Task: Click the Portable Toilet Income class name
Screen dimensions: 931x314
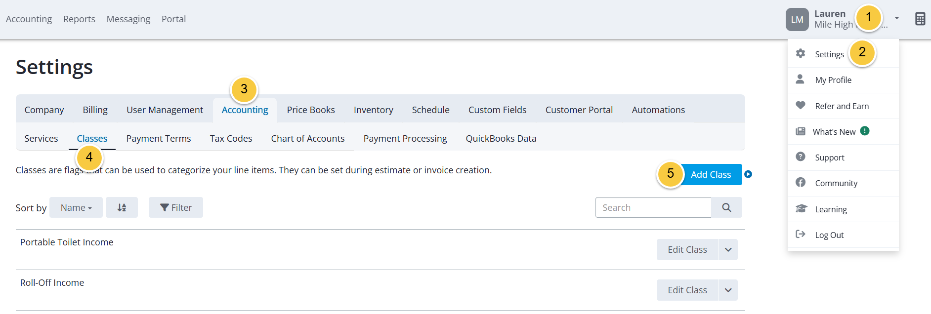Action: tap(67, 242)
